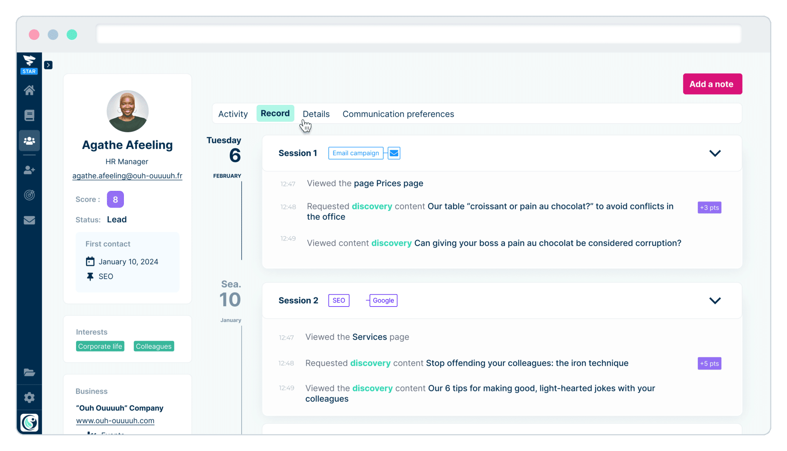Select the Communication preferences tab
This screenshot has width=787, height=451.
[398, 114]
